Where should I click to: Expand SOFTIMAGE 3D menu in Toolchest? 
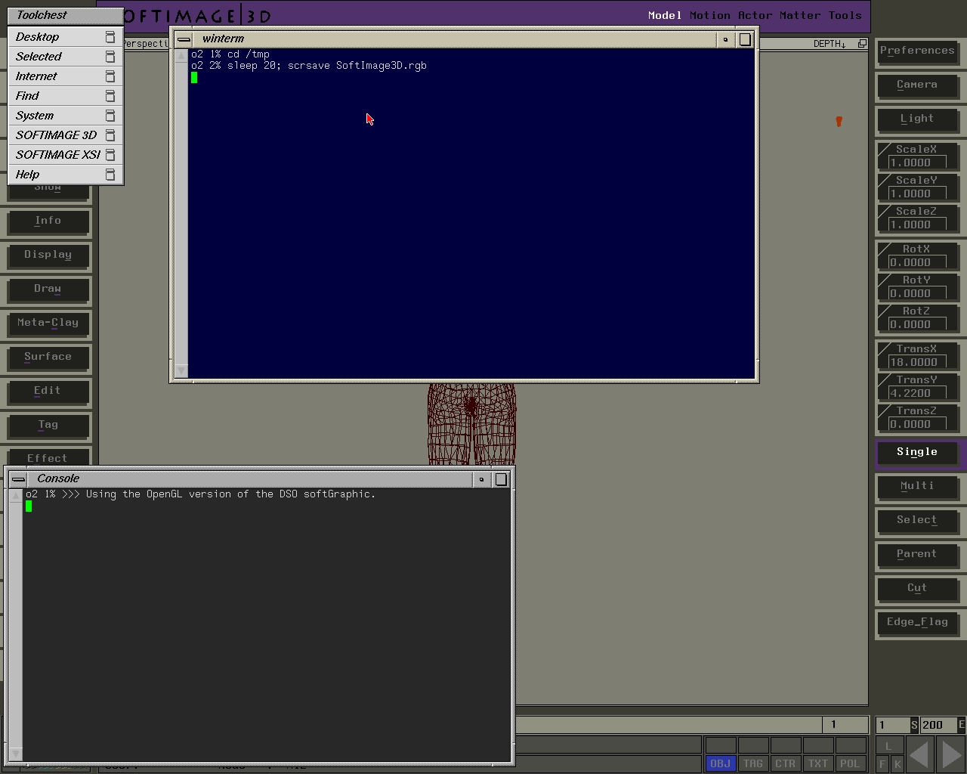click(x=66, y=135)
